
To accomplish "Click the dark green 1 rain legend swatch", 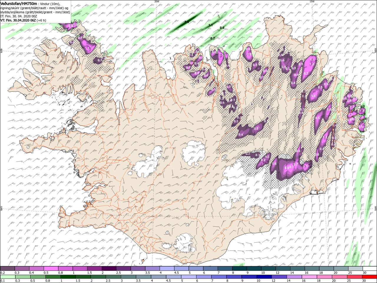I will pyautogui.click(x=67, y=277).
